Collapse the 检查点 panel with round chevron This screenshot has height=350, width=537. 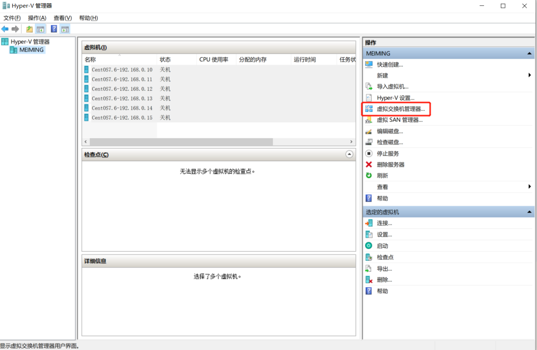tap(349, 154)
